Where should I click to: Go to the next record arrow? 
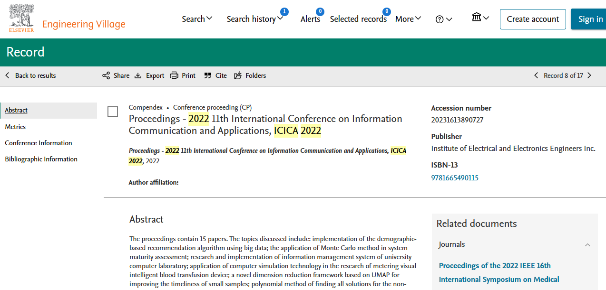tap(589, 75)
